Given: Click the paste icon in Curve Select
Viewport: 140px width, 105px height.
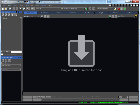Looking at the screenshot, I should tap(16, 15).
